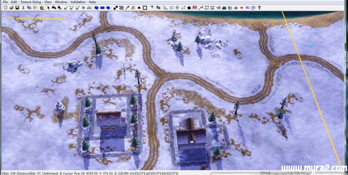Click the yellow question mark help icon
Viewport: 348px width, 175px height.
pyautogui.click(x=259, y=7)
